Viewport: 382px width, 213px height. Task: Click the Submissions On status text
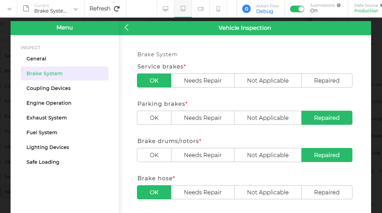click(314, 11)
